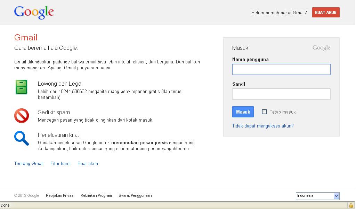Click Tidak dapat mengakses akun?
The image size is (356, 209).
[x=263, y=126]
